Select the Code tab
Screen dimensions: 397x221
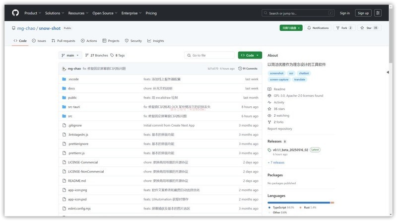(20, 41)
